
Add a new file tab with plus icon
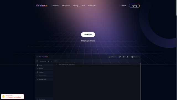tap(56, 61)
